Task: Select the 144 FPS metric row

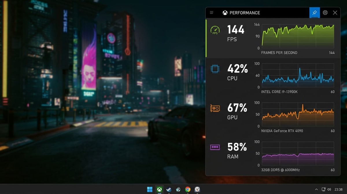Action: click(273, 39)
